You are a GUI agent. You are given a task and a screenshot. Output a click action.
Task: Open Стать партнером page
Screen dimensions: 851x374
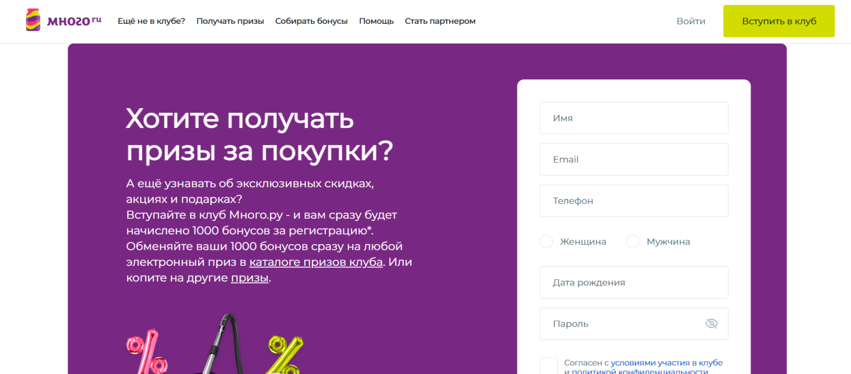(440, 21)
